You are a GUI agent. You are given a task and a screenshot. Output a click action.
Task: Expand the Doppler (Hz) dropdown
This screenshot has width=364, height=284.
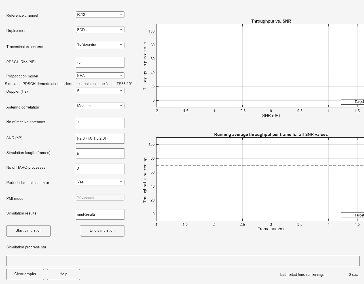100,91
